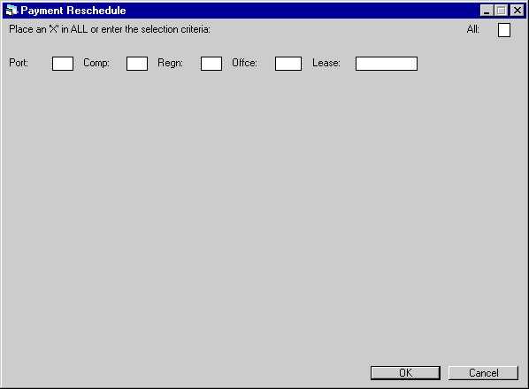529x389 pixels.
Task: Focus the Regn input field
Action: (211, 64)
